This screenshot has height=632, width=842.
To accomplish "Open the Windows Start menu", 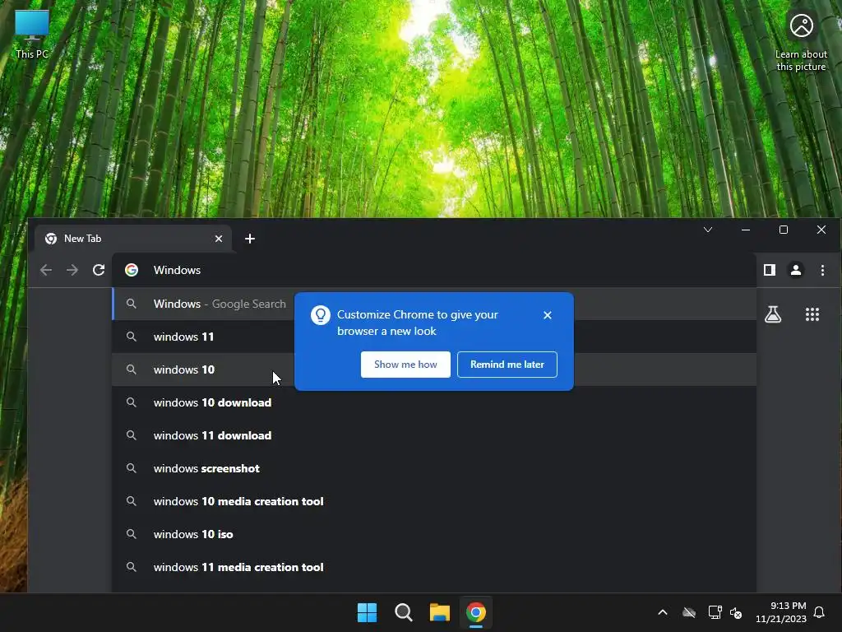I will [x=368, y=612].
